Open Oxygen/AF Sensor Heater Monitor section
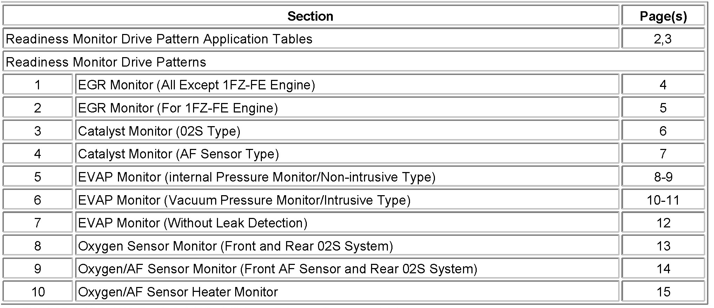This screenshot has width=714, height=308. 178,292
